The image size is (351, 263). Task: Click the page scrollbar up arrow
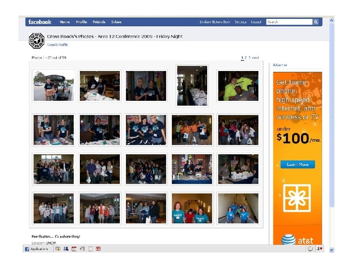(332, 20)
